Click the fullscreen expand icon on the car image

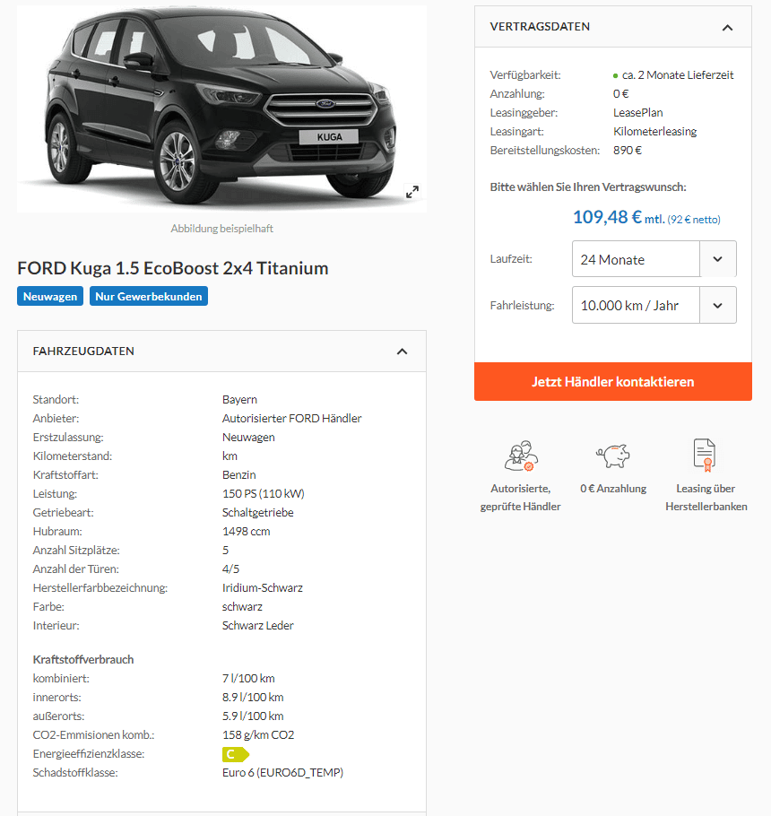[412, 192]
